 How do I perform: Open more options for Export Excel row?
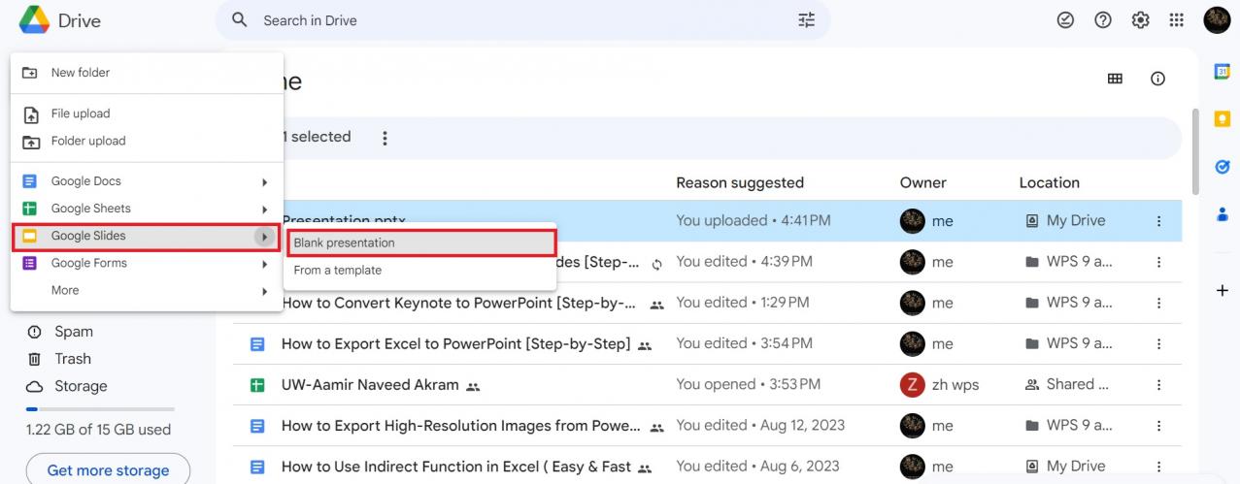(1158, 343)
